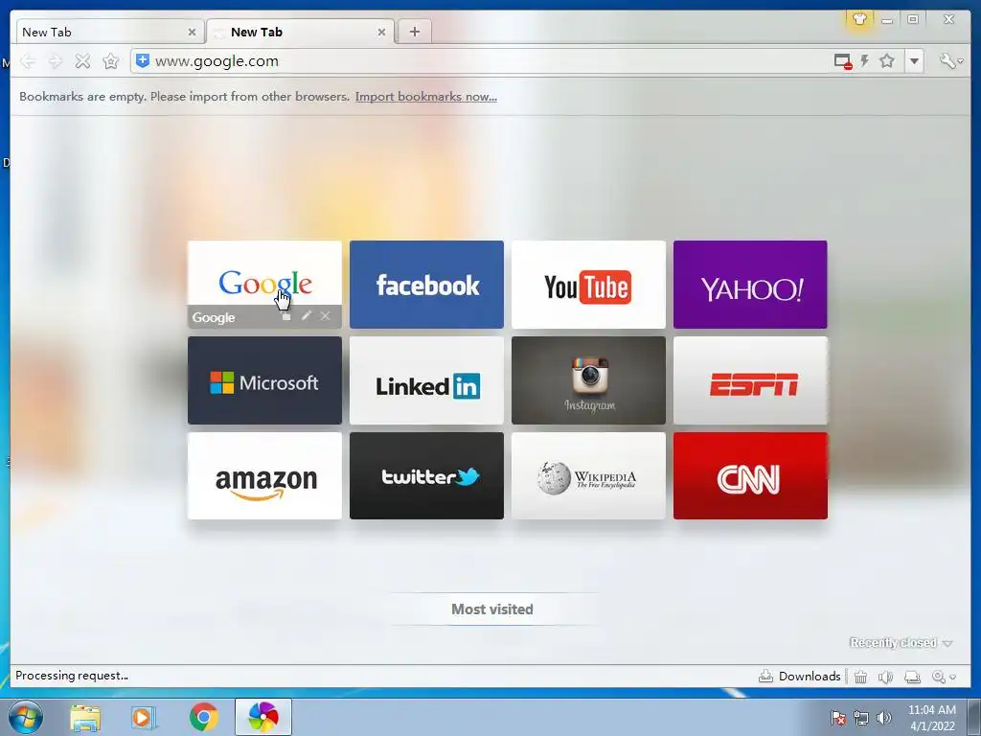Image resolution: width=981 pixels, height=736 pixels.
Task: Mute browser sound in status bar
Action: coord(885,677)
